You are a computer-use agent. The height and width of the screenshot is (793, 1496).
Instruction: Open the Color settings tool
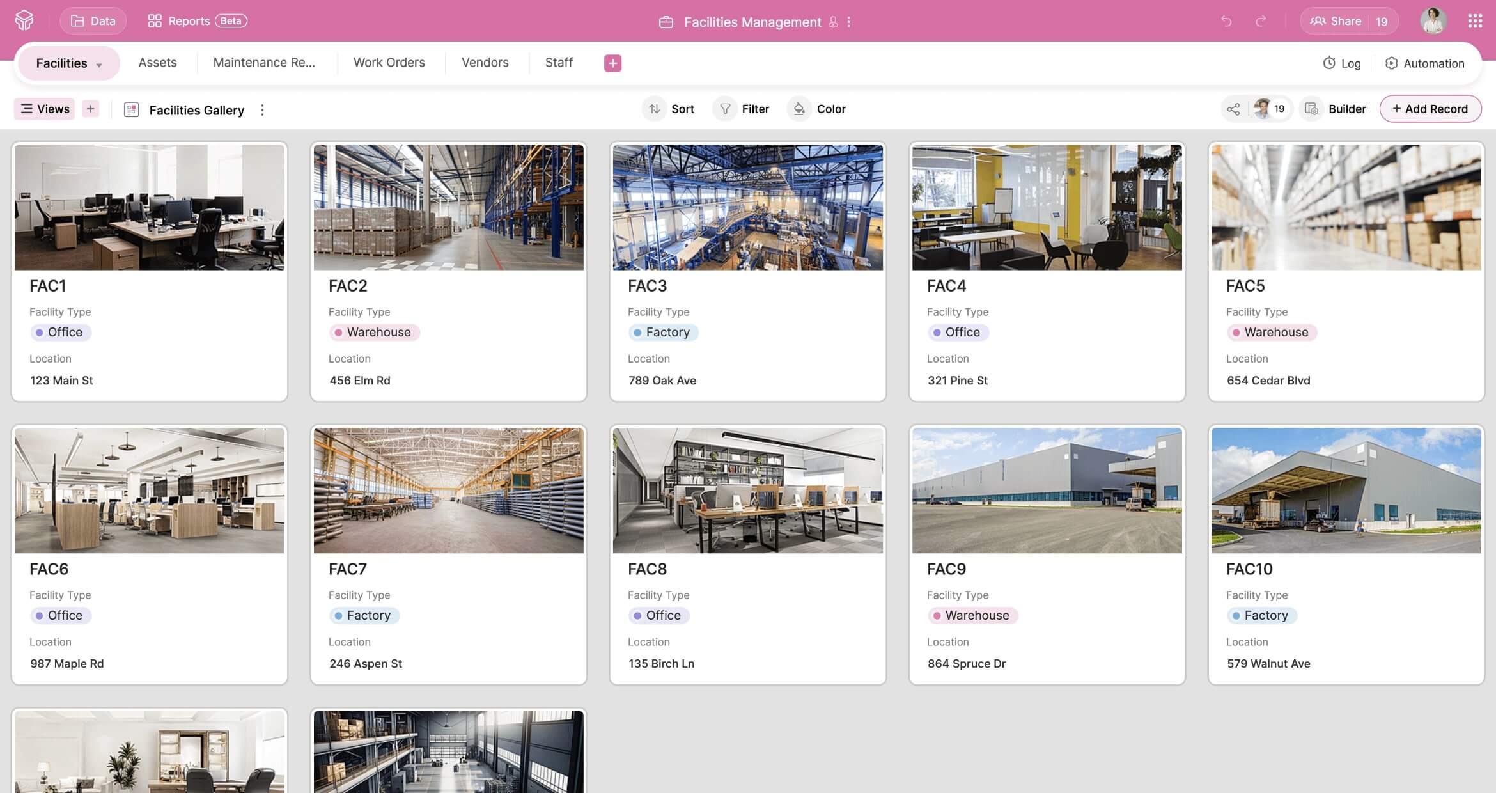818,109
